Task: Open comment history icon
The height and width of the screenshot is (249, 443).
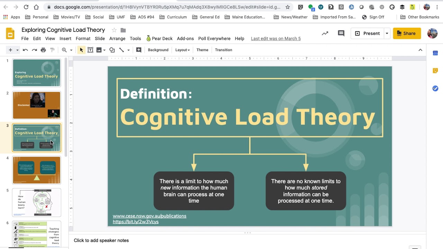Action: tap(341, 34)
